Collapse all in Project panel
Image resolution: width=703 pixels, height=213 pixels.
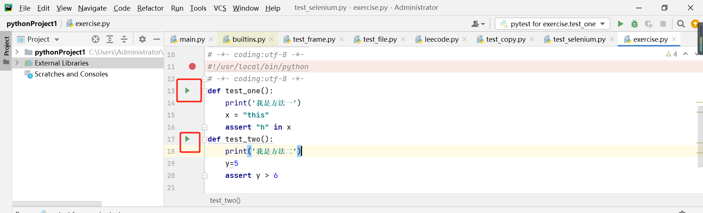[x=124, y=39]
